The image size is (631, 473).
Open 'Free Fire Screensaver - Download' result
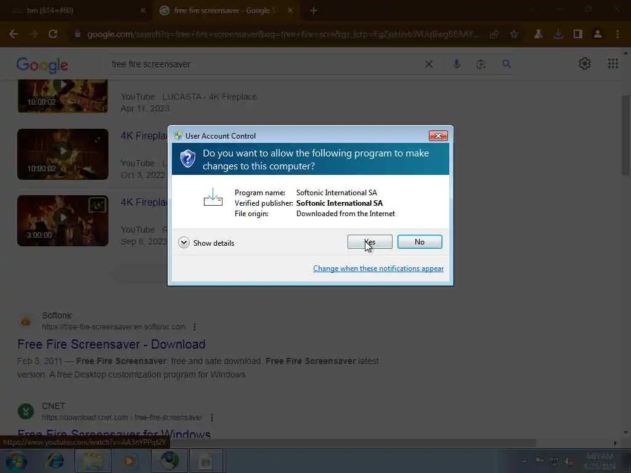pos(112,344)
